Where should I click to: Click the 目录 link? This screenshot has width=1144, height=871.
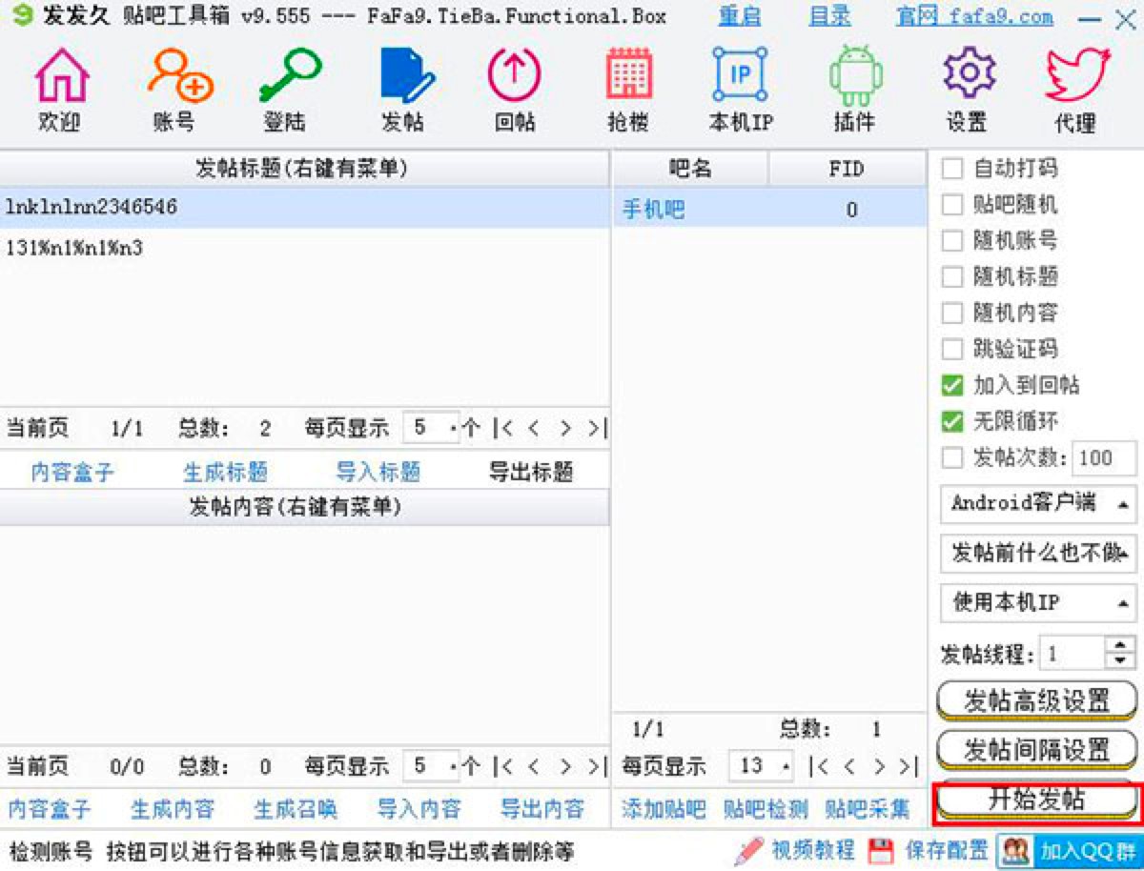pyautogui.click(x=828, y=17)
